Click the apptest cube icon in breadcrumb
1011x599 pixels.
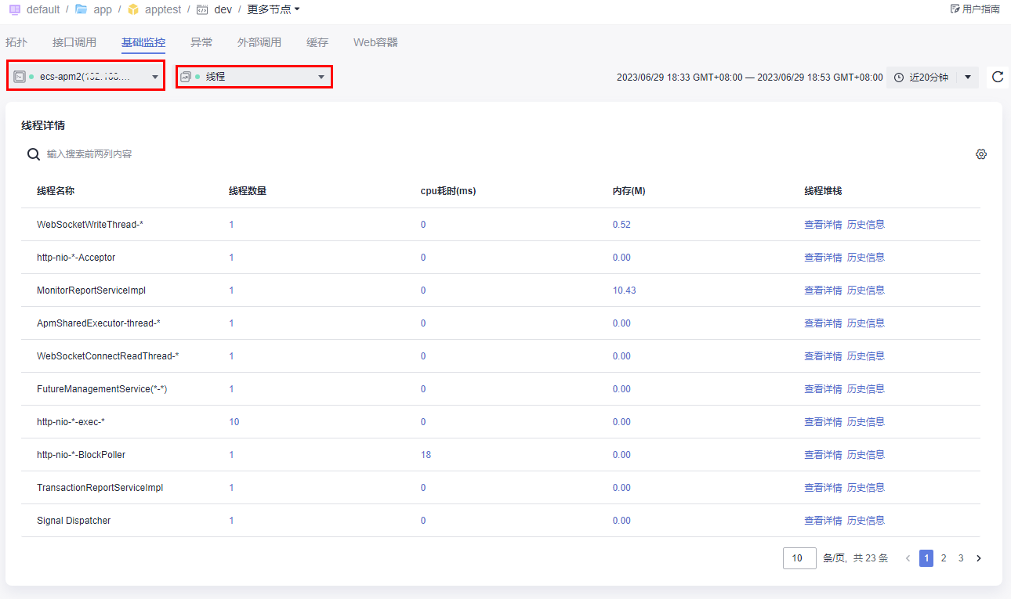(132, 9)
